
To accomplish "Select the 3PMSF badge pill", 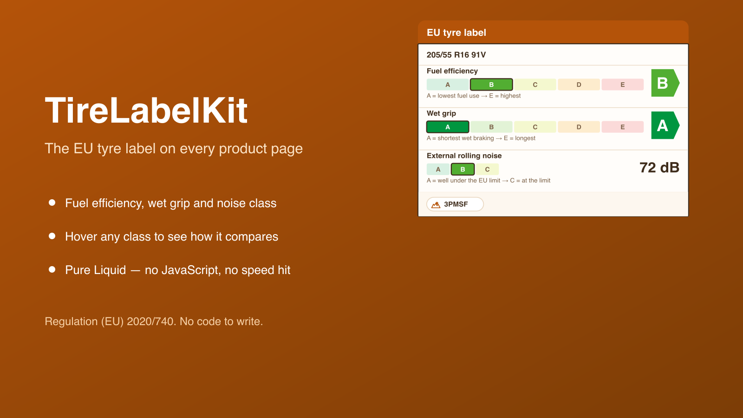I will tap(455, 204).
